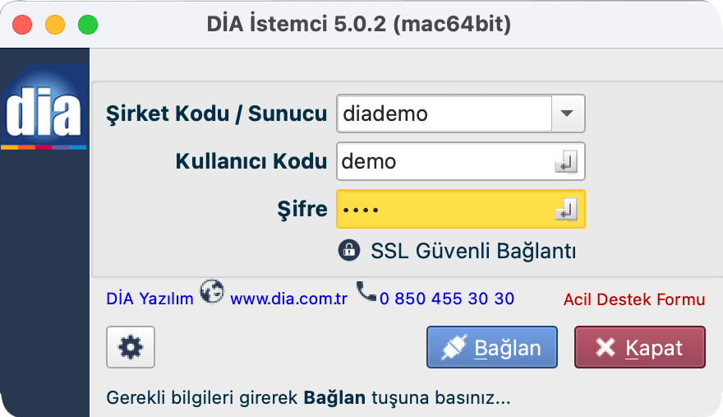Visit the www.dia.com.tr link
Image resolution: width=723 pixels, height=417 pixels.
[x=289, y=299]
